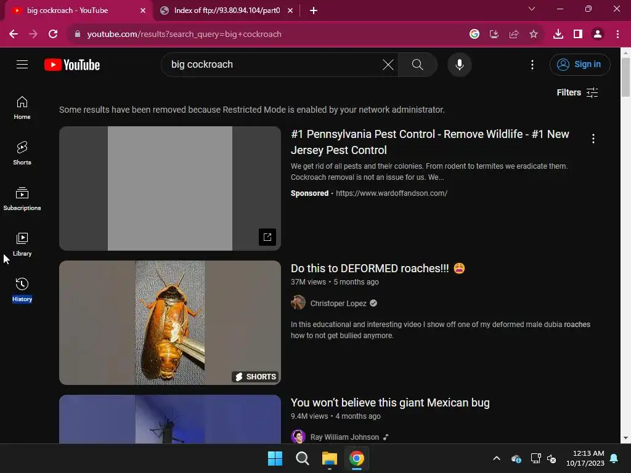Open Chrome downloads
This screenshot has width=631, height=473.
pos(558,34)
